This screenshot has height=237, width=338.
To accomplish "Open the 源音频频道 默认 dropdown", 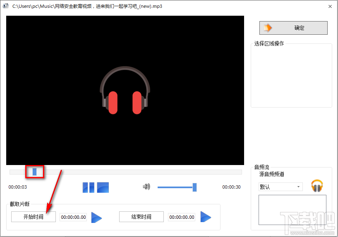I will 280,187.
